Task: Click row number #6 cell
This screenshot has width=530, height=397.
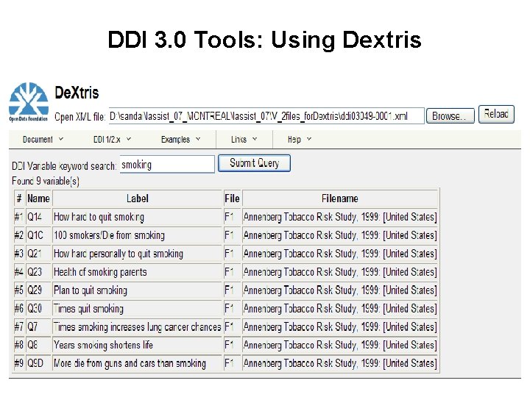Action: [19, 308]
